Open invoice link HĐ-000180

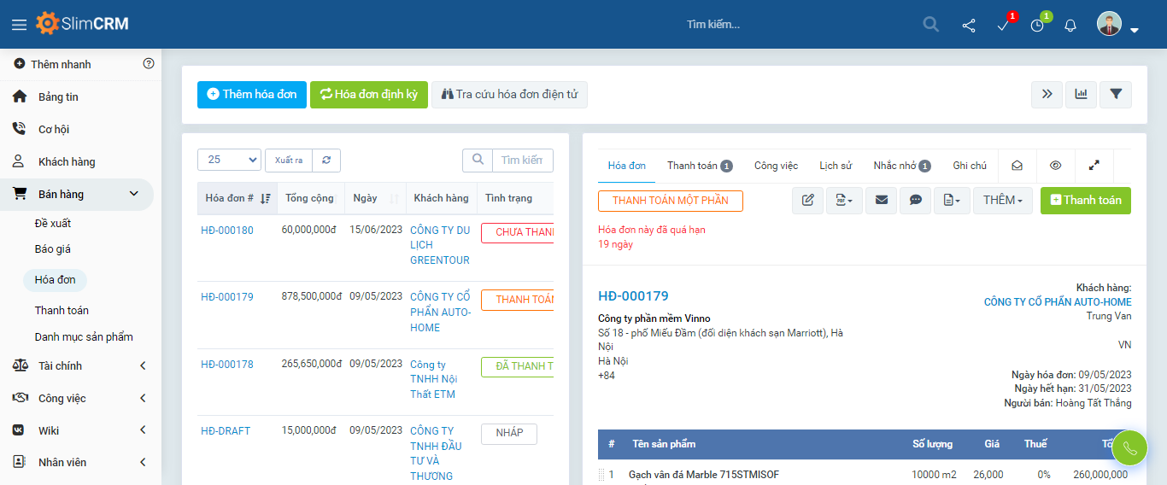pyautogui.click(x=227, y=231)
